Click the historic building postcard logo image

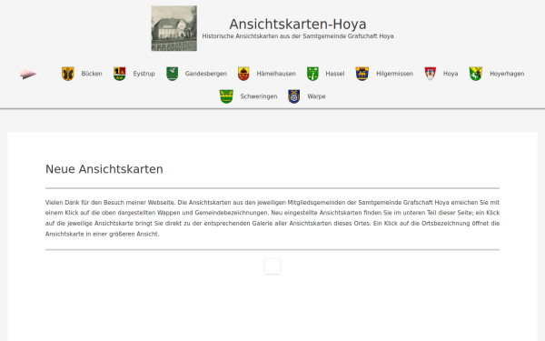174,28
